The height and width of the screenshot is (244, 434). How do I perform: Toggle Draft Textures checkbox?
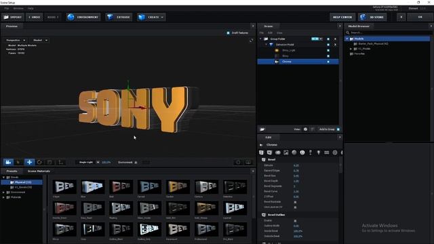[x=228, y=33]
